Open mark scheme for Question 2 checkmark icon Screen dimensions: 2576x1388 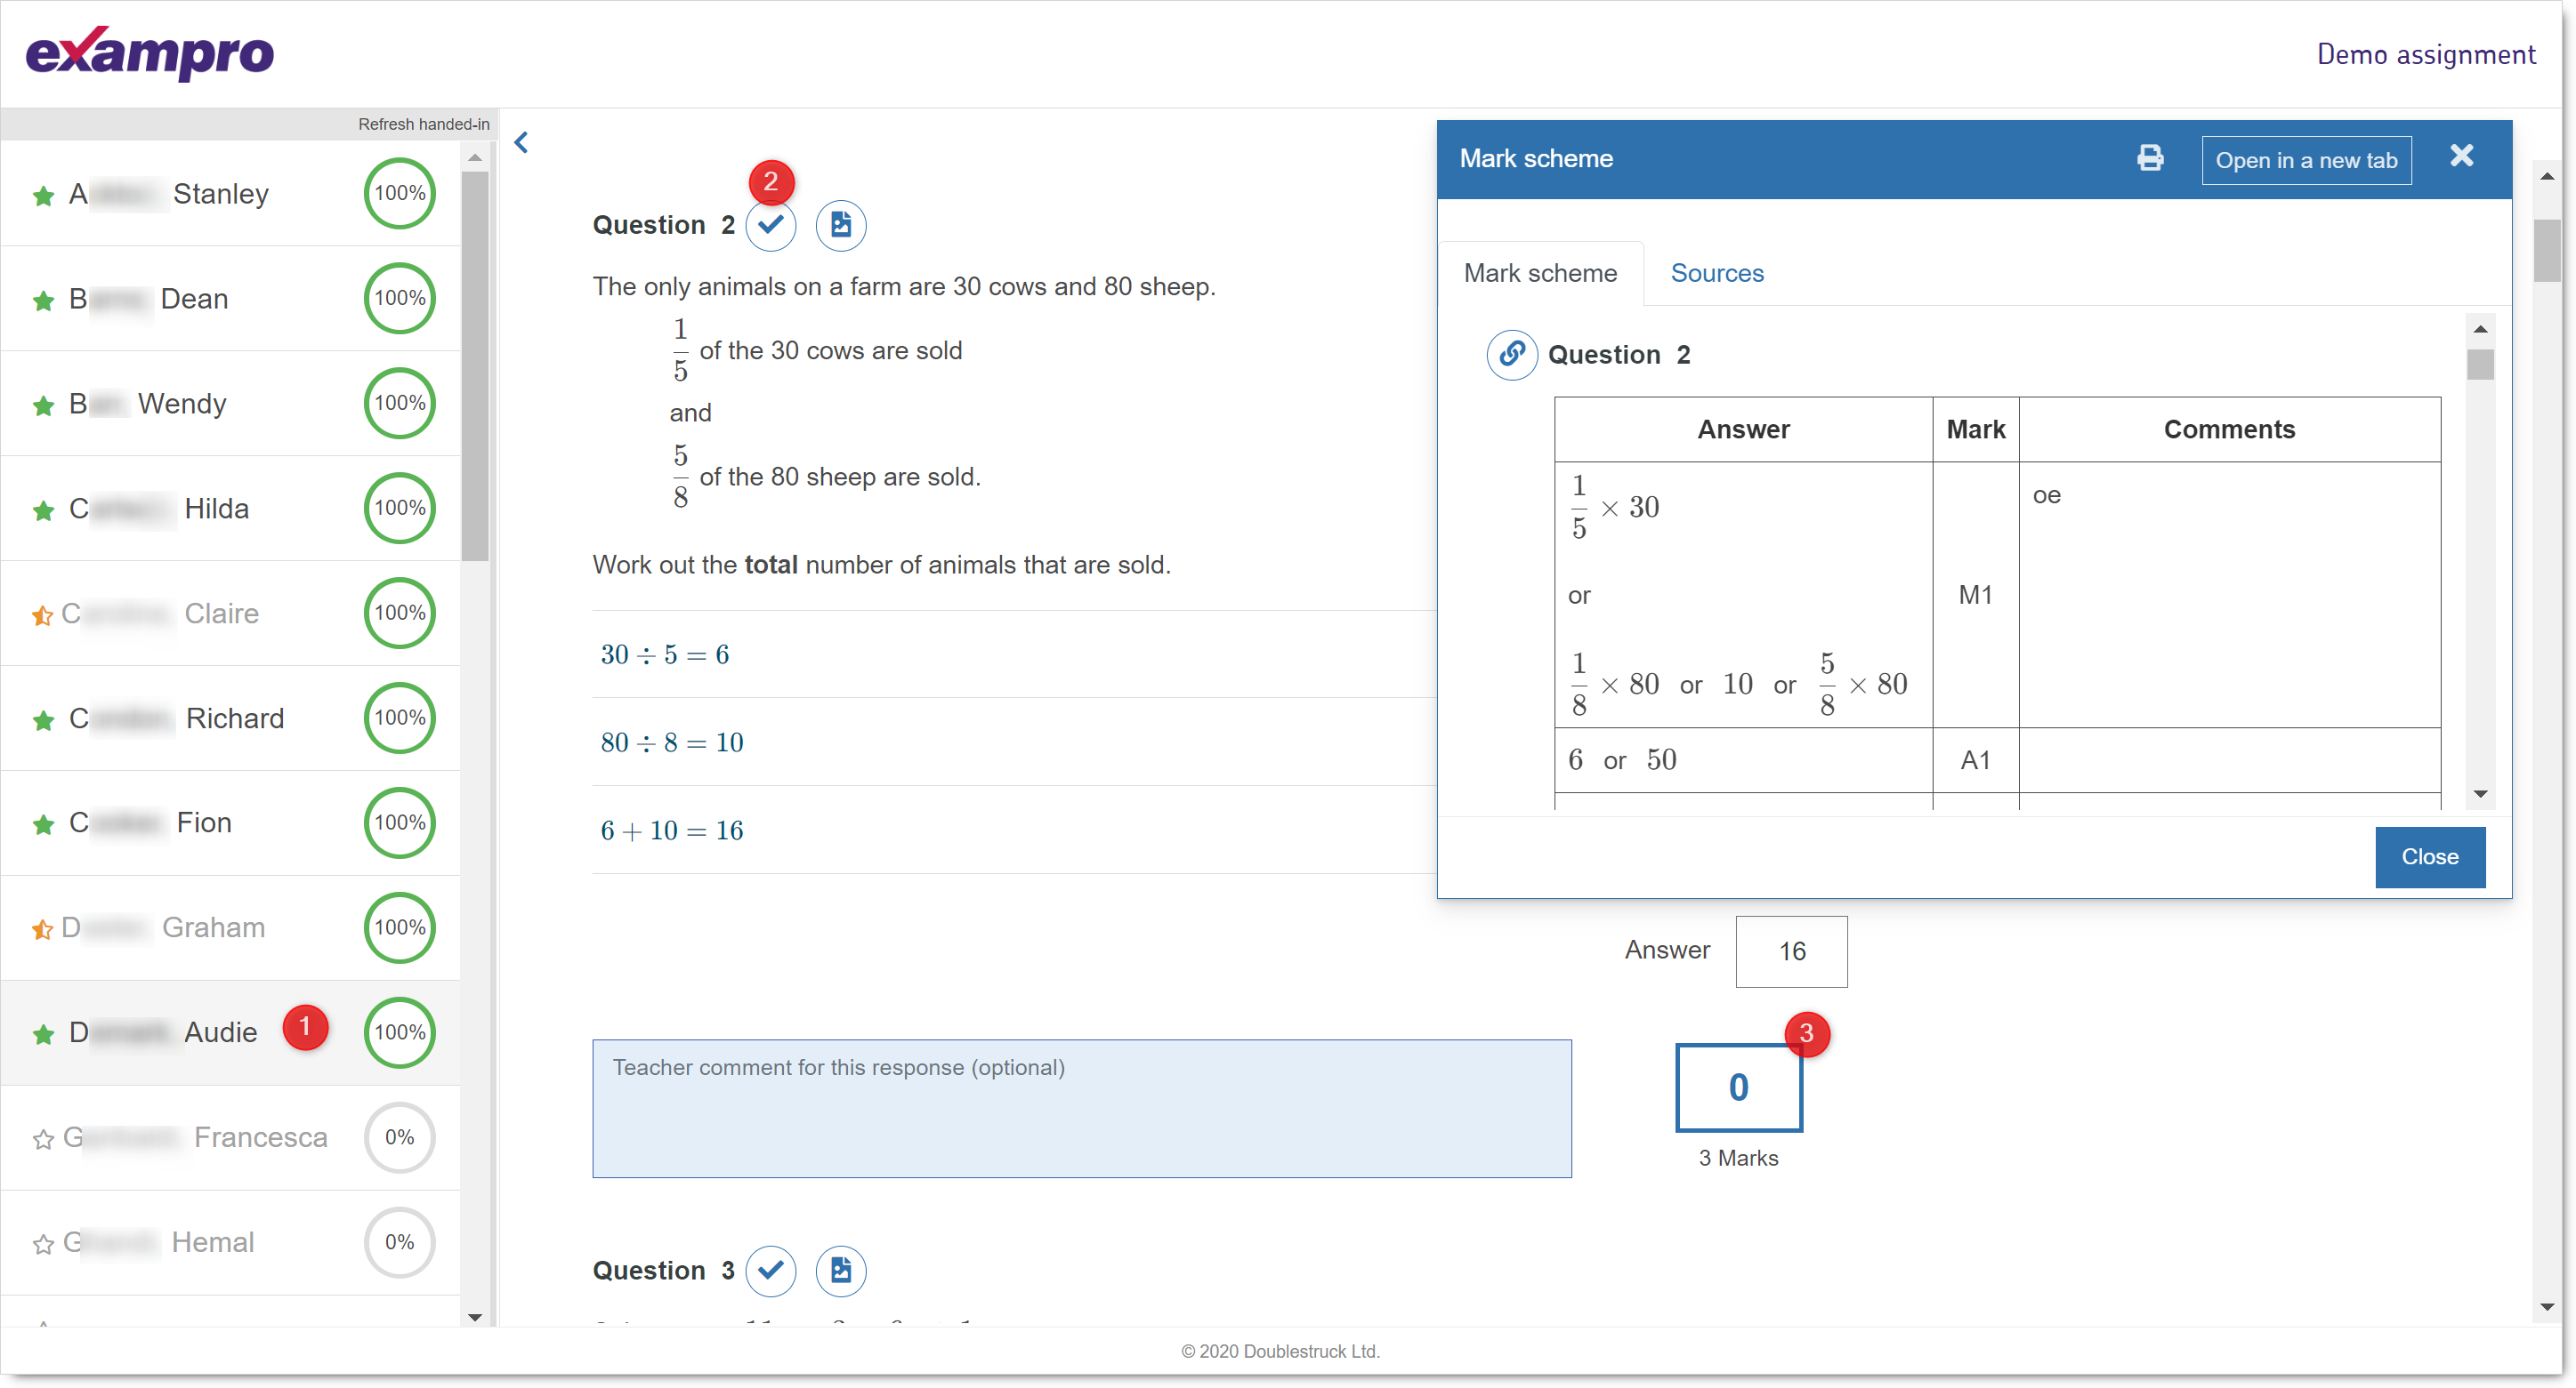(x=770, y=226)
